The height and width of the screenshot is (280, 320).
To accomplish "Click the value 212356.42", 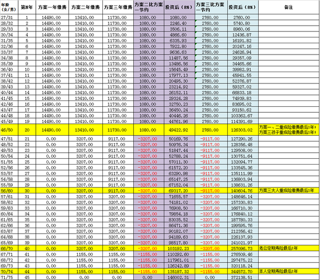I will [x=243, y=231].
